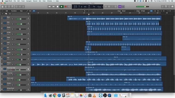
Task: Click the green Play button
Action: pos(62,7)
